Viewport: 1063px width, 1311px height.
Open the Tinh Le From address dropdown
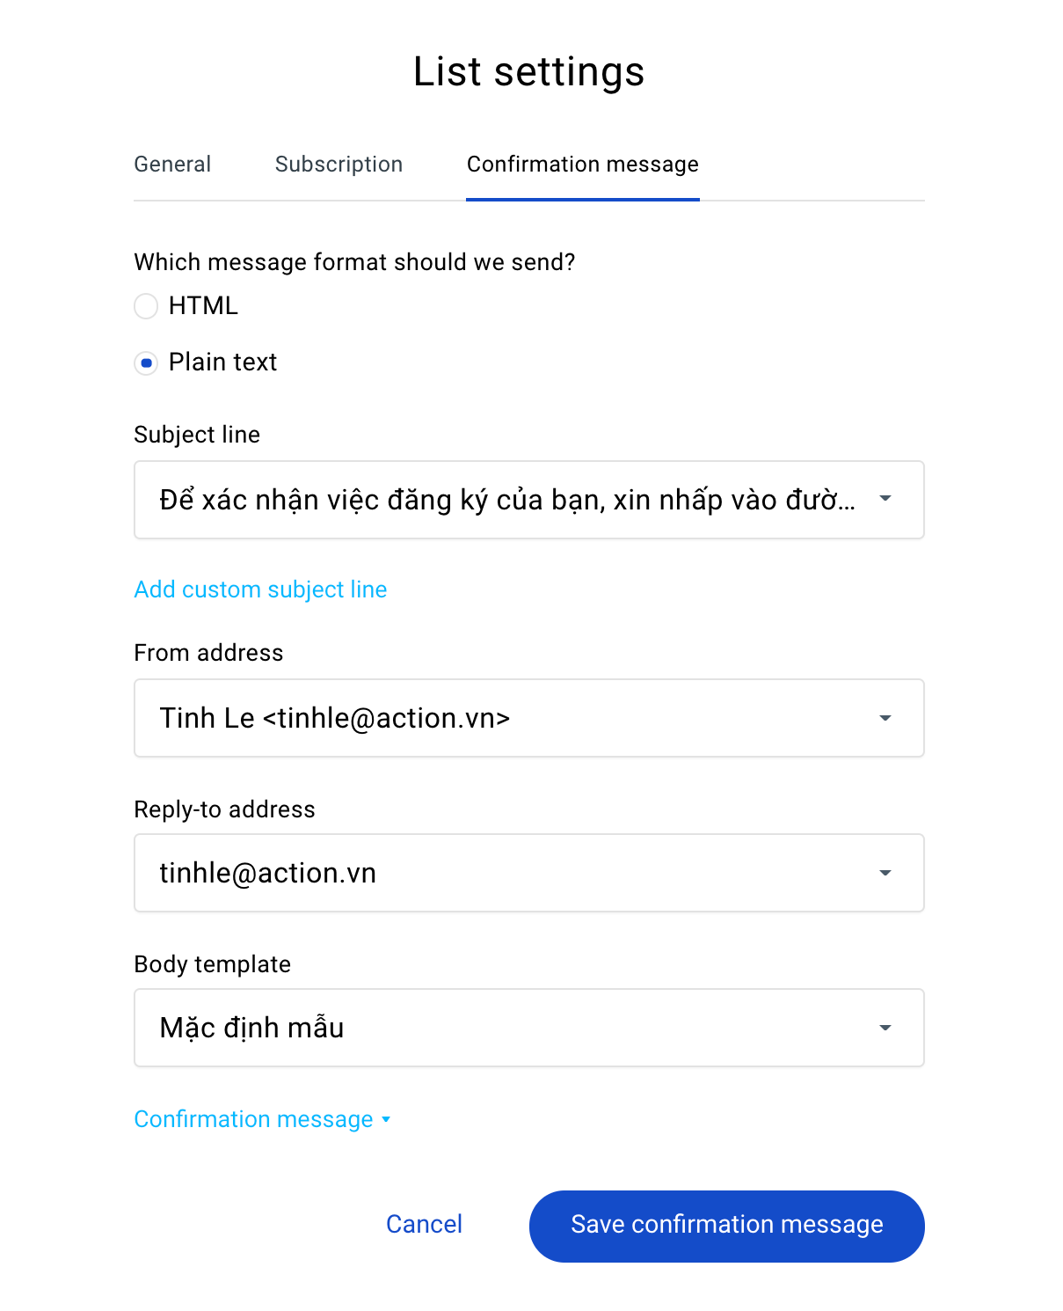pos(529,718)
